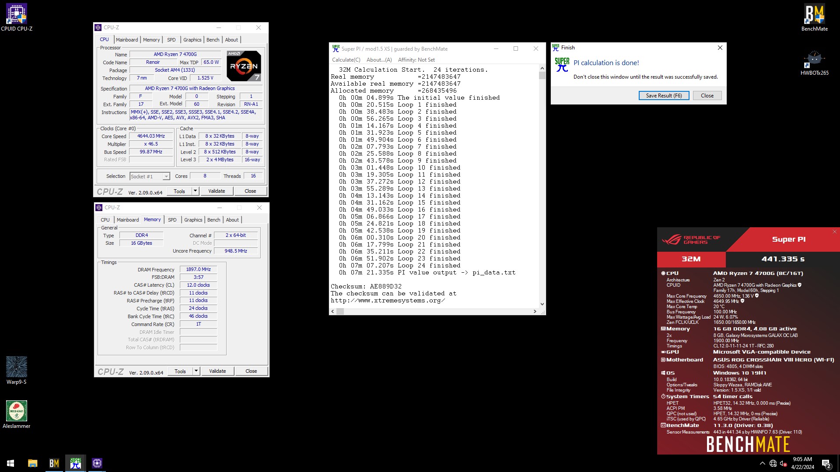840x472 pixels.
Task: Expand Tools dropdown arrow in lower CPU-Z
Action: pyautogui.click(x=196, y=371)
